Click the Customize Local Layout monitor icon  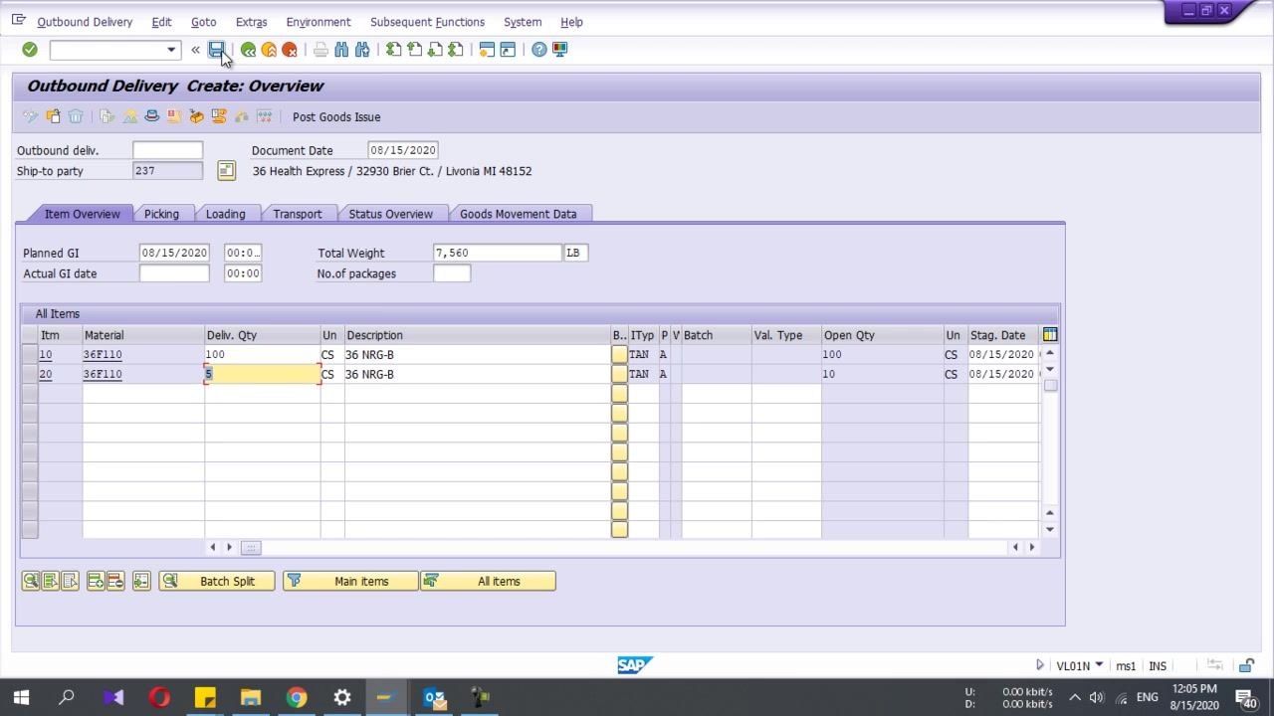(559, 50)
